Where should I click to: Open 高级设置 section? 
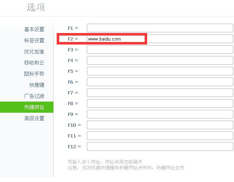(34, 118)
